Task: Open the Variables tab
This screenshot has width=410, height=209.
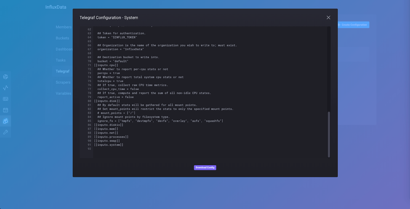Action: click(x=64, y=93)
